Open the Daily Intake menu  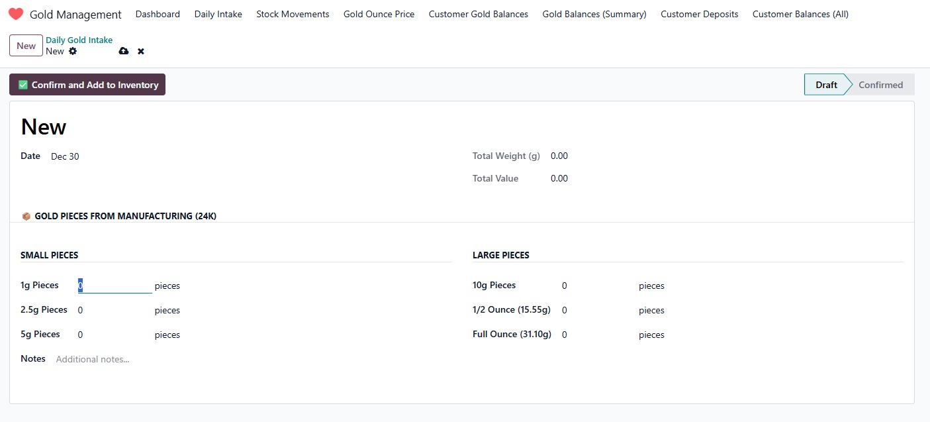point(218,14)
